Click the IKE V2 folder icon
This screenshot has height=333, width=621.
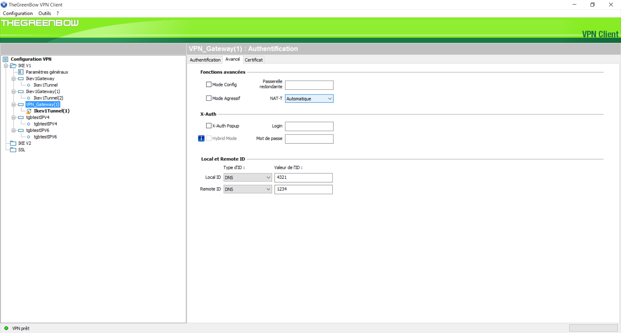pyautogui.click(x=13, y=143)
